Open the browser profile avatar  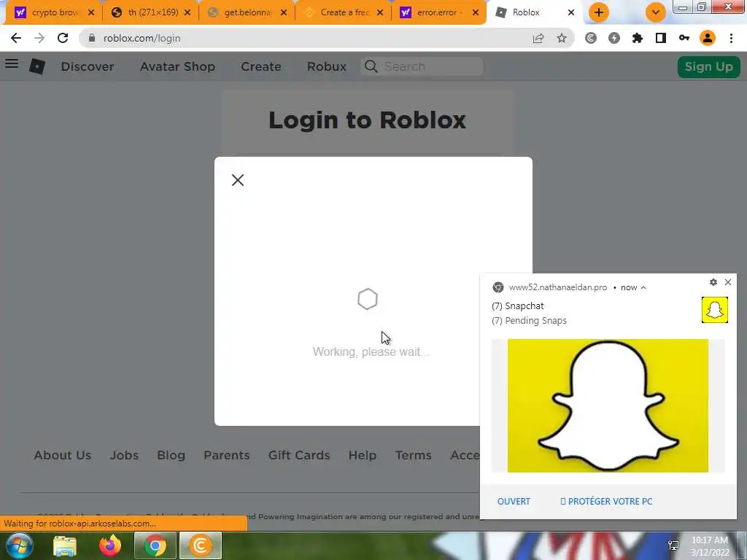(708, 38)
